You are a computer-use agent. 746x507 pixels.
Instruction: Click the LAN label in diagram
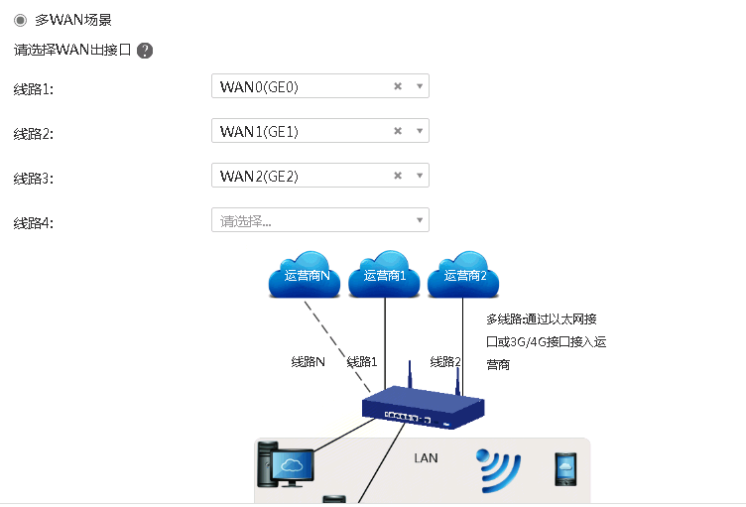tap(426, 458)
